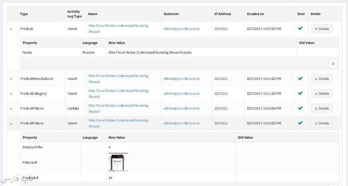The width and height of the screenshot is (348, 186).
Task: Open admin@yourStore.com link in ProductCategory row
Action: click(x=181, y=93)
